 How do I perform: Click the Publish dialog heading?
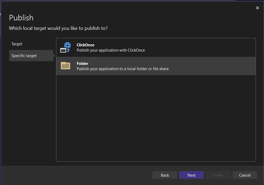pos(21,18)
